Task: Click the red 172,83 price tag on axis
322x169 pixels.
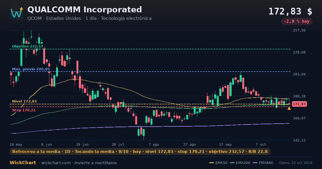Action: 299,104
